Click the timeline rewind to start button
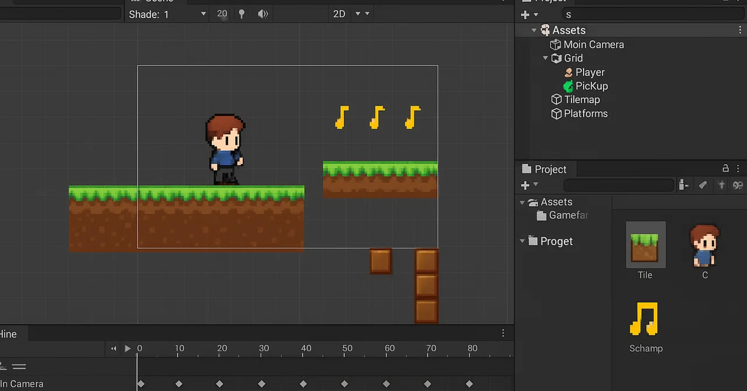This screenshot has width=747, height=391. (x=114, y=349)
